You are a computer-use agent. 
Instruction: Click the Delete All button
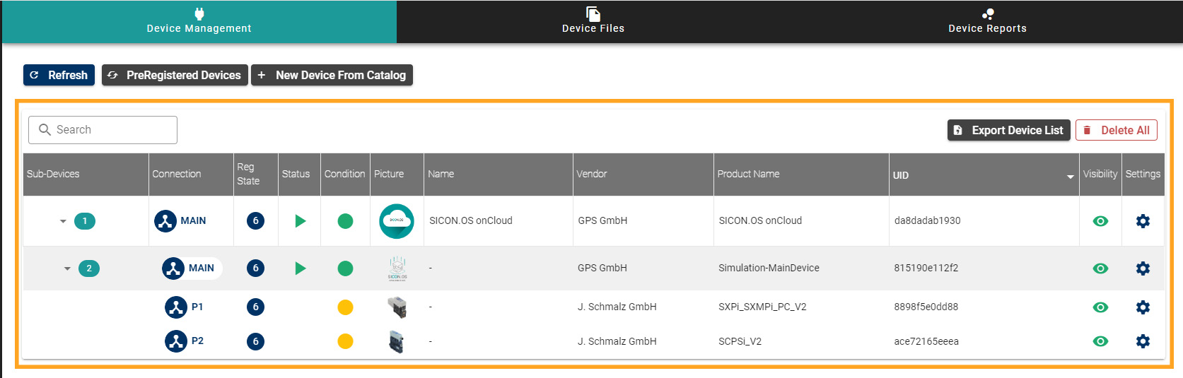[x=1116, y=130]
